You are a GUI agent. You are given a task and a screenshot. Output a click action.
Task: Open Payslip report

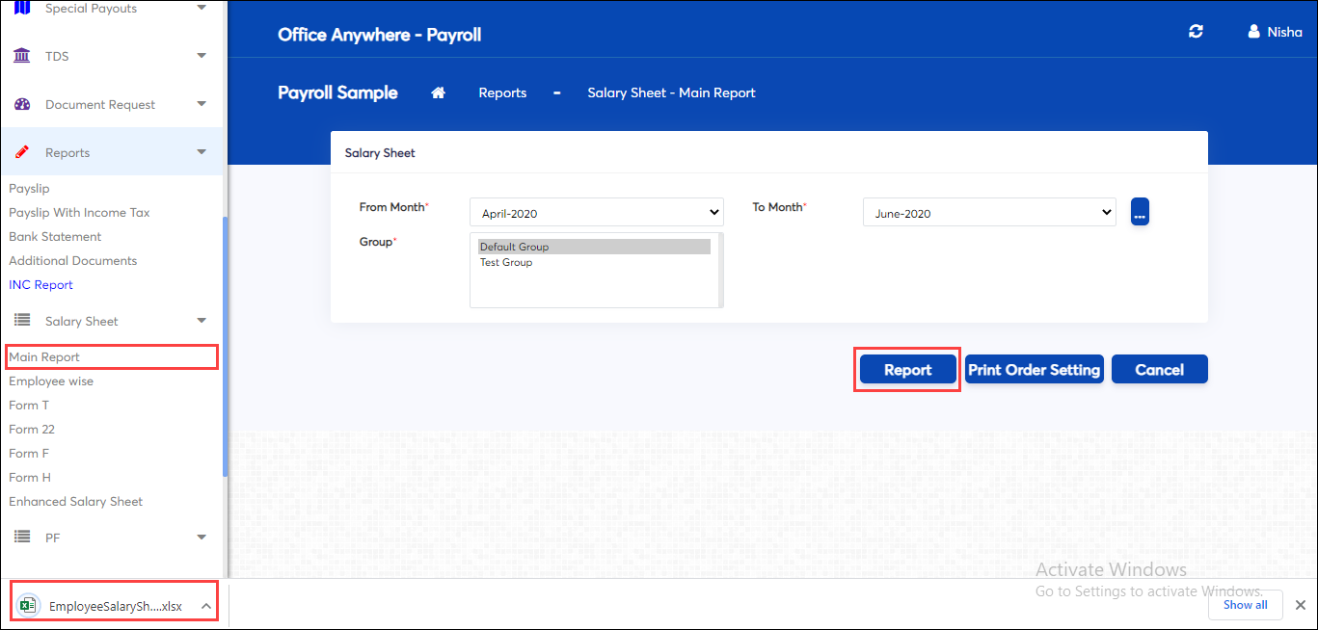pos(29,189)
